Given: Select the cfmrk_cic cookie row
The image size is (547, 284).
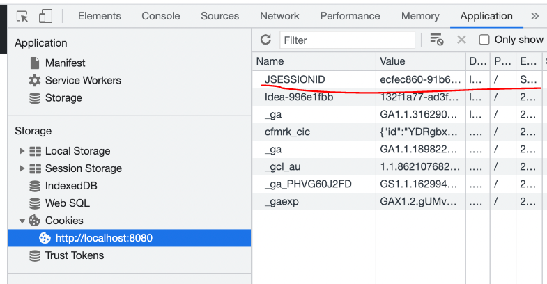Looking at the screenshot, I should [x=399, y=132].
